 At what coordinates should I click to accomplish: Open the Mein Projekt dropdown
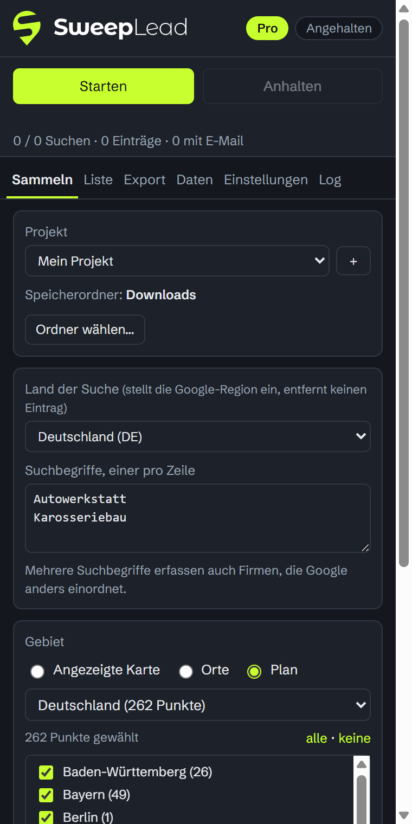click(177, 261)
